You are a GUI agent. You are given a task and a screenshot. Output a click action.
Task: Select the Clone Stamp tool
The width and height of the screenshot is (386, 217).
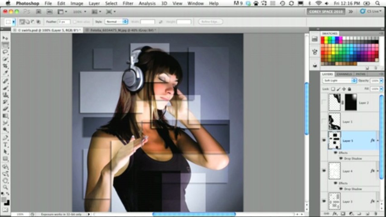click(x=5, y=95)
